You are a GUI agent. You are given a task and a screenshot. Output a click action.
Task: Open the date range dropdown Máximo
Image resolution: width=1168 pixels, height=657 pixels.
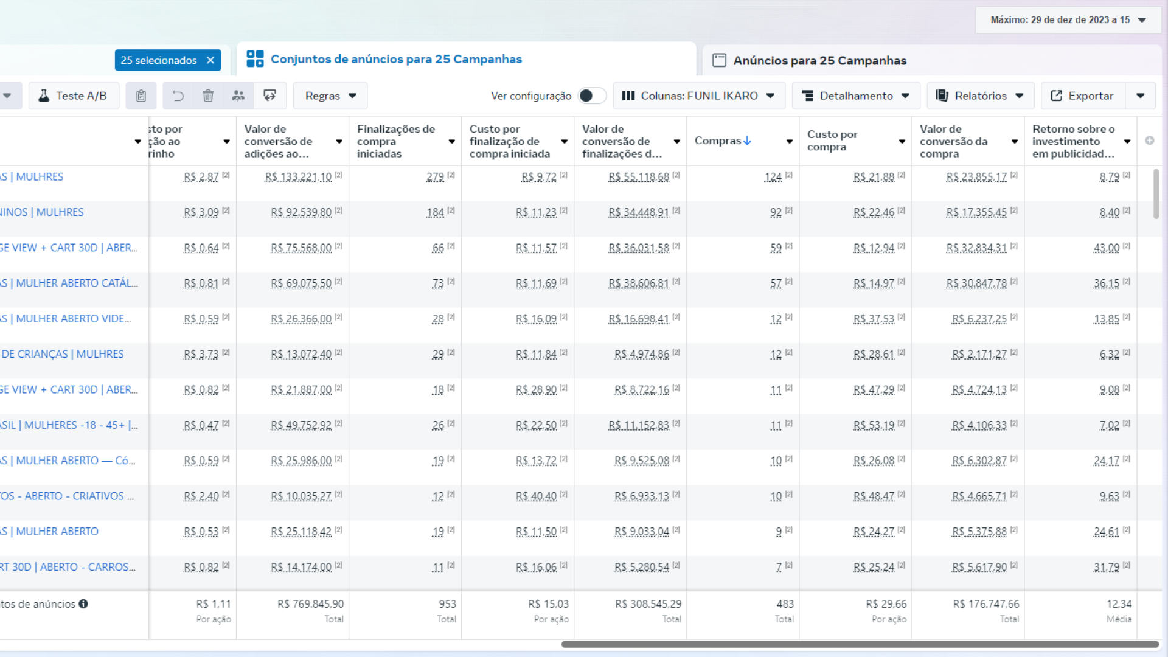point(1068,20)
